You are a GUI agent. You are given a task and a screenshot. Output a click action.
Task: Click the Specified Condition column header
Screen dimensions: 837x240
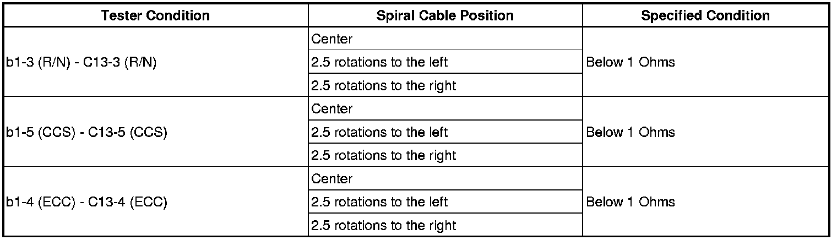point(705,15)
